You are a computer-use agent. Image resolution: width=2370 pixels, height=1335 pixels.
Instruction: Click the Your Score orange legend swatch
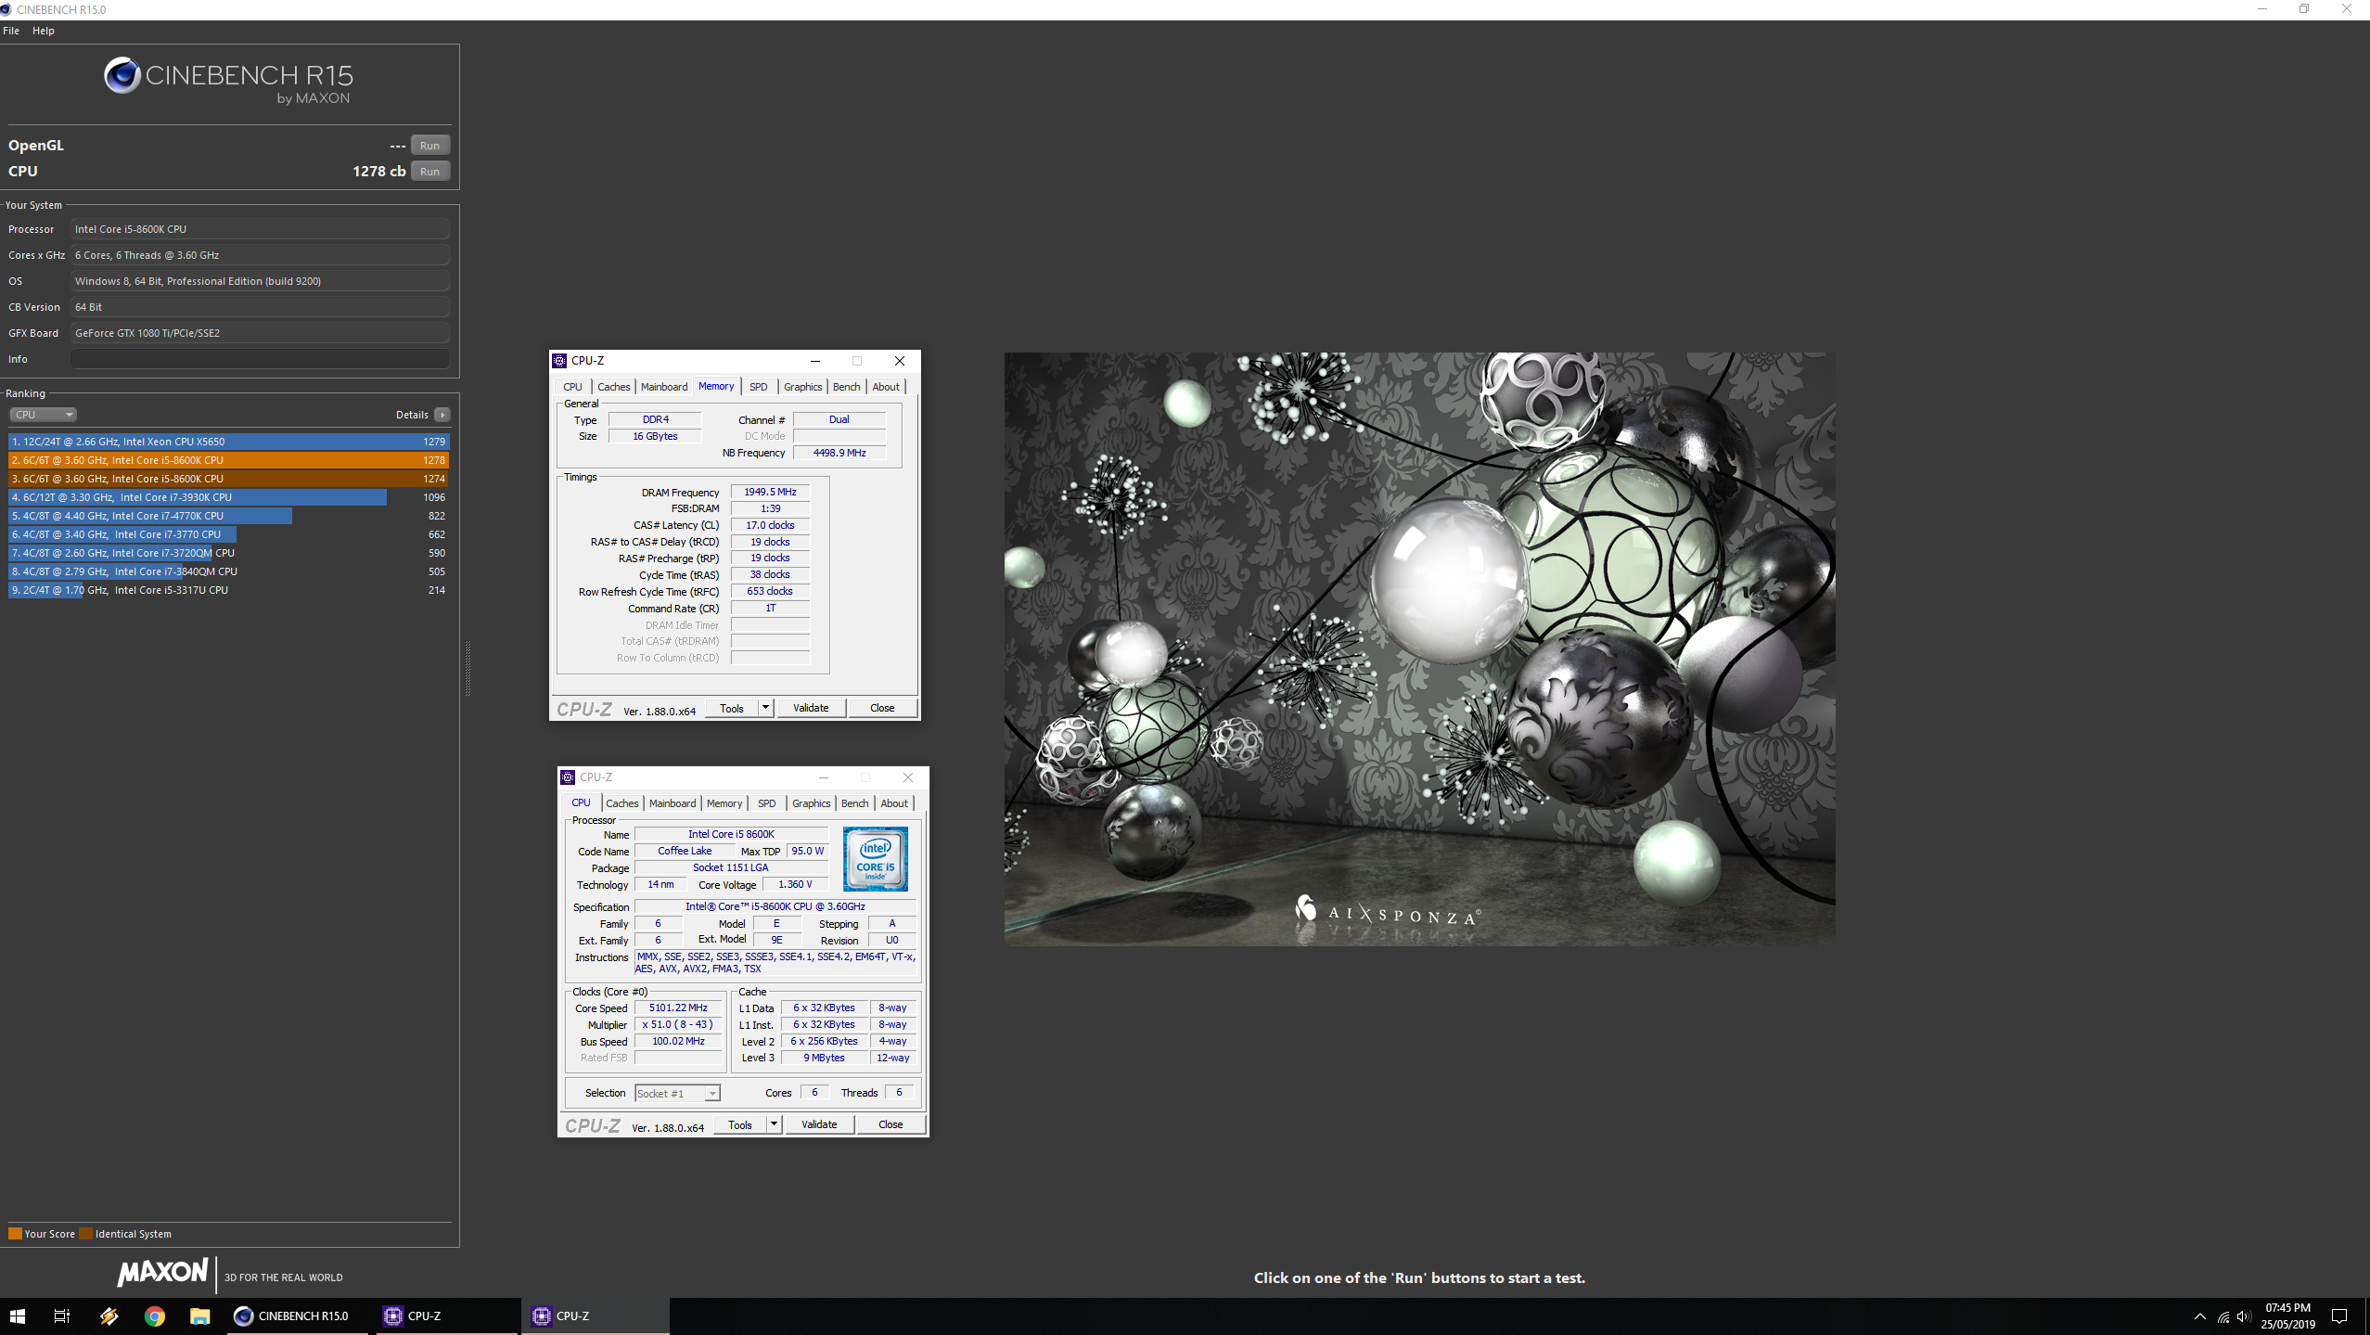click(x=15, y=1234)
